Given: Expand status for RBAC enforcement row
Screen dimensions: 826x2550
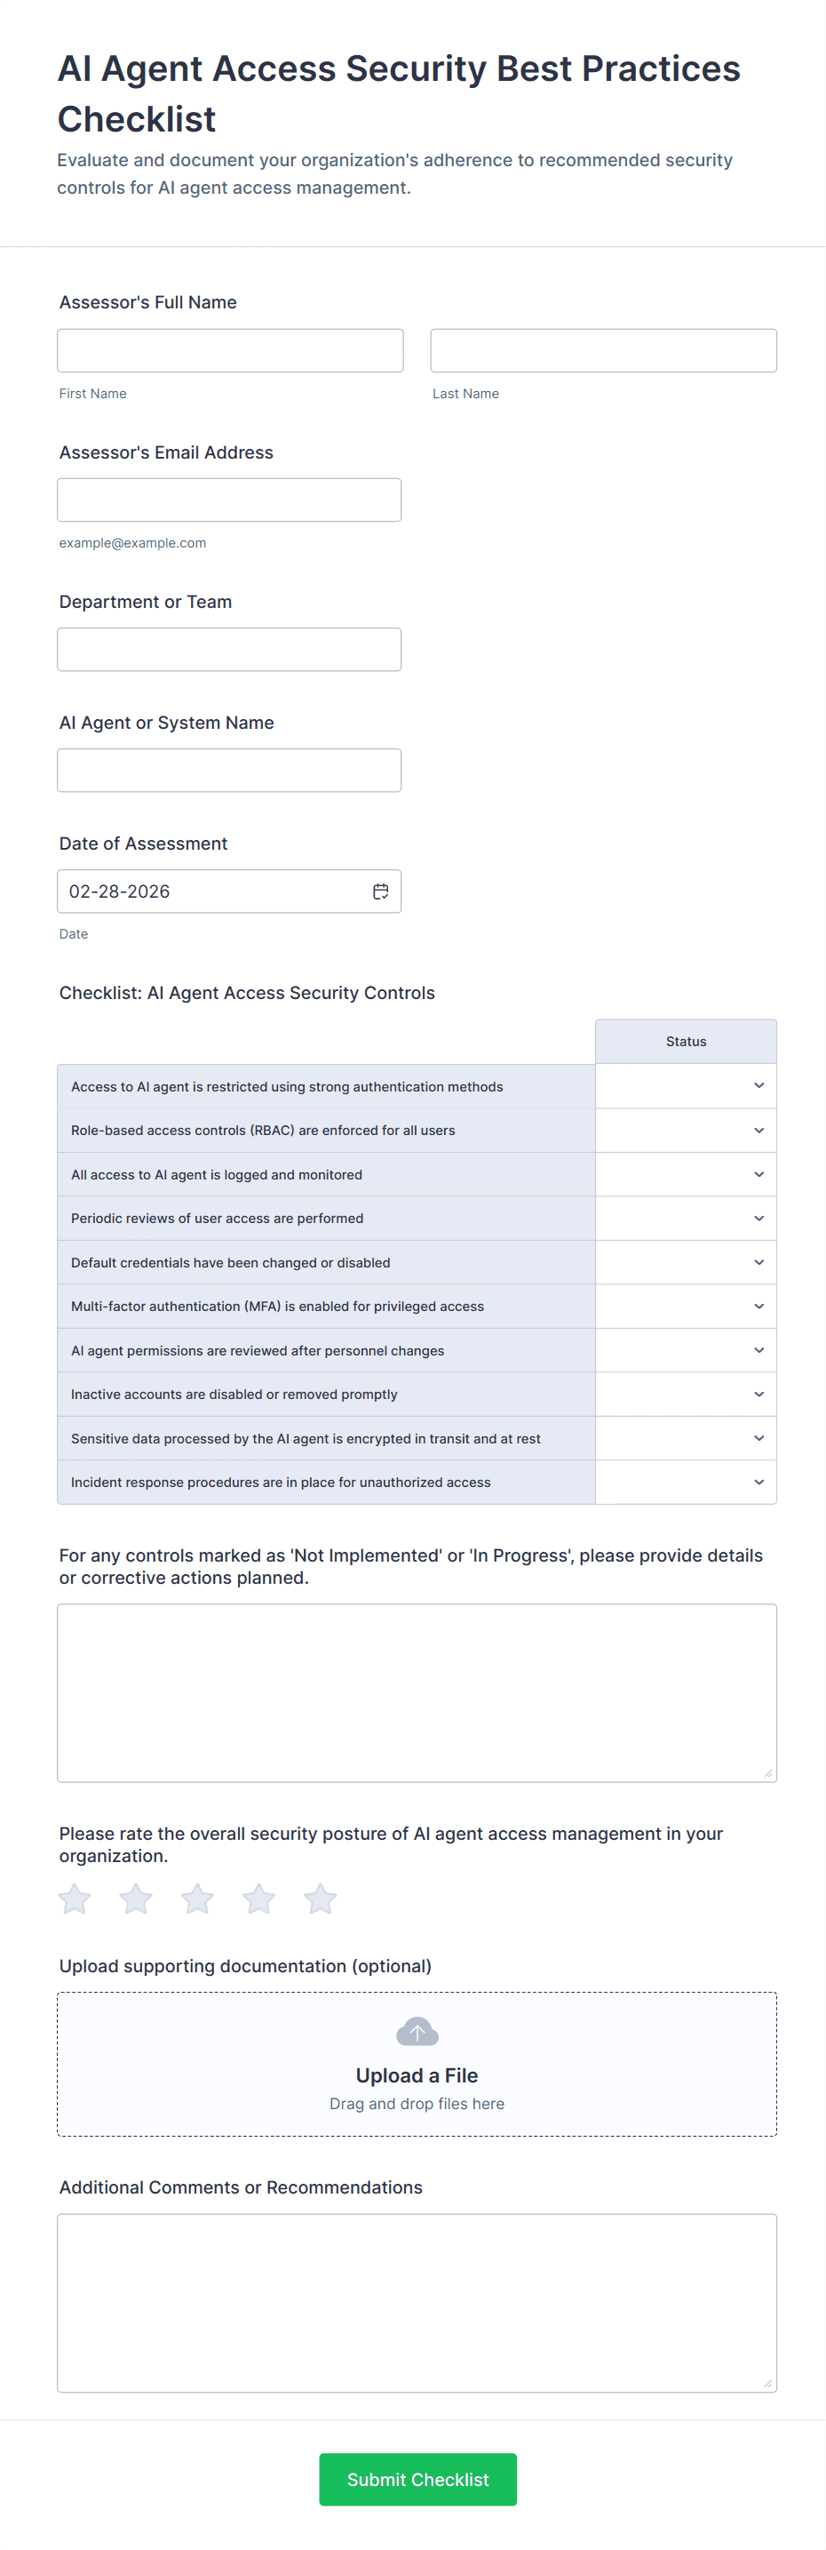Looking at the screenshot, I should click(x=686, y=1131).
